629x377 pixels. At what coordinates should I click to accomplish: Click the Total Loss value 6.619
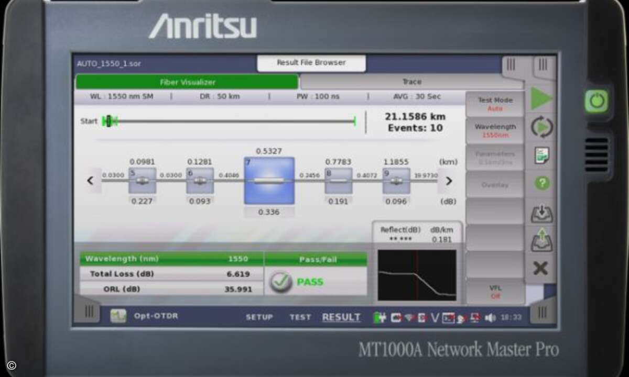point(238,274)
